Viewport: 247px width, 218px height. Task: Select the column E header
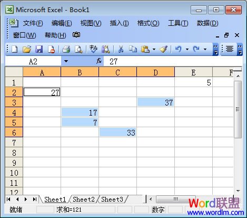[193, 72]
